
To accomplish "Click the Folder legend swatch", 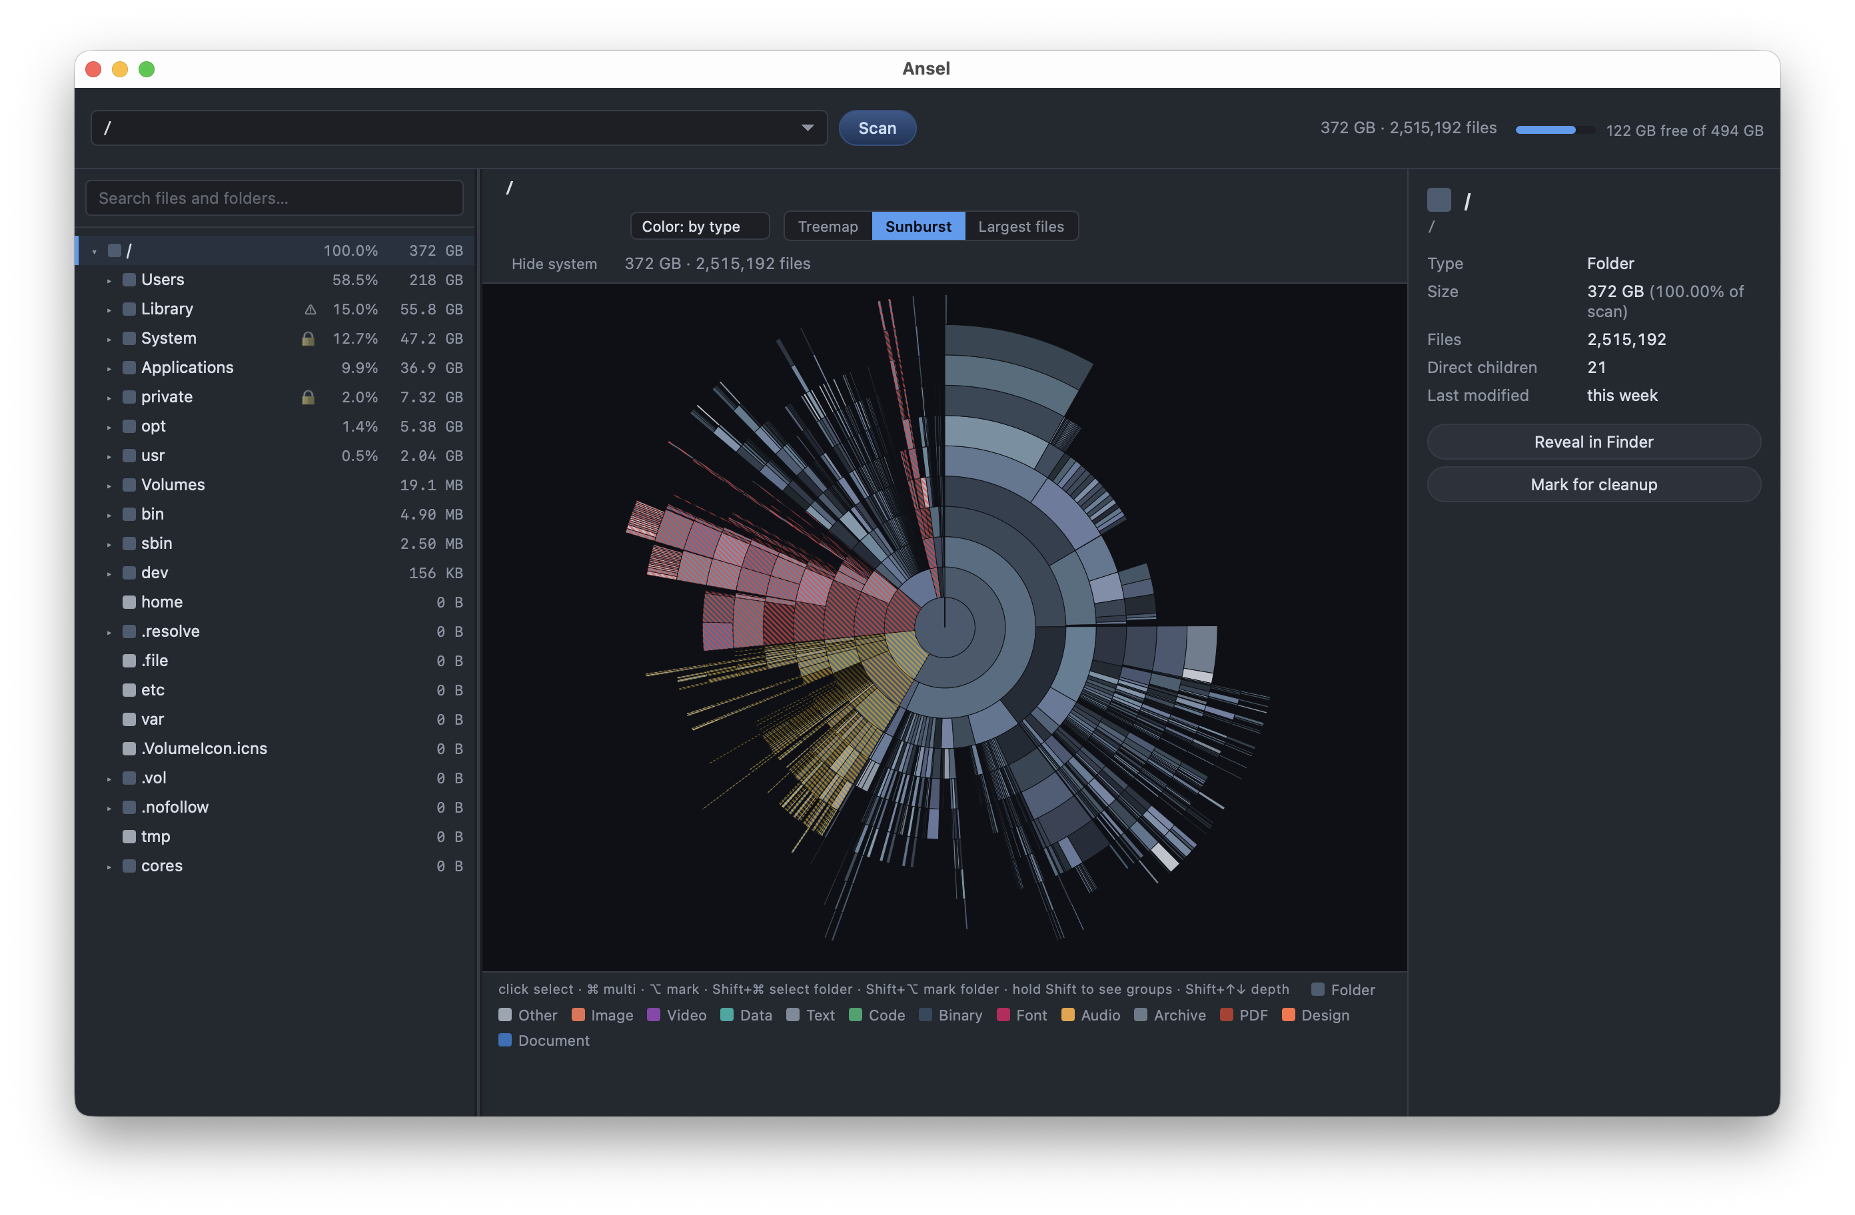I will (x=1318, y=990).
